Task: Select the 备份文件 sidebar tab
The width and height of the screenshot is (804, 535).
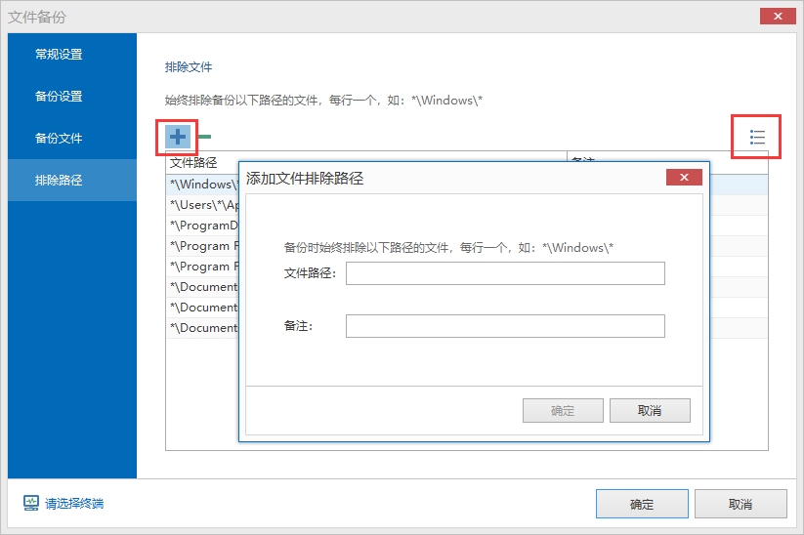Action: coord(59,139)
